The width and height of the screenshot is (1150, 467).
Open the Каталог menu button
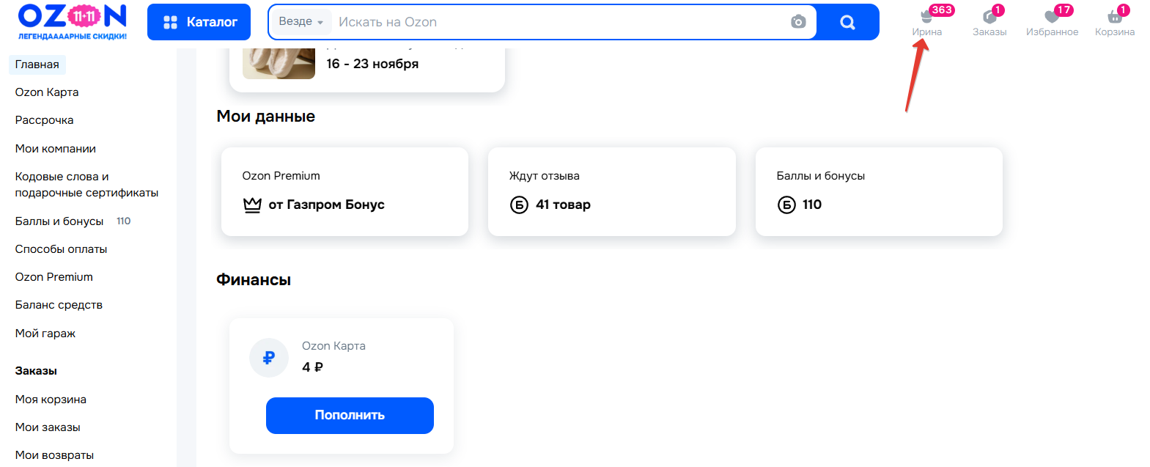[x=199, y=22]
